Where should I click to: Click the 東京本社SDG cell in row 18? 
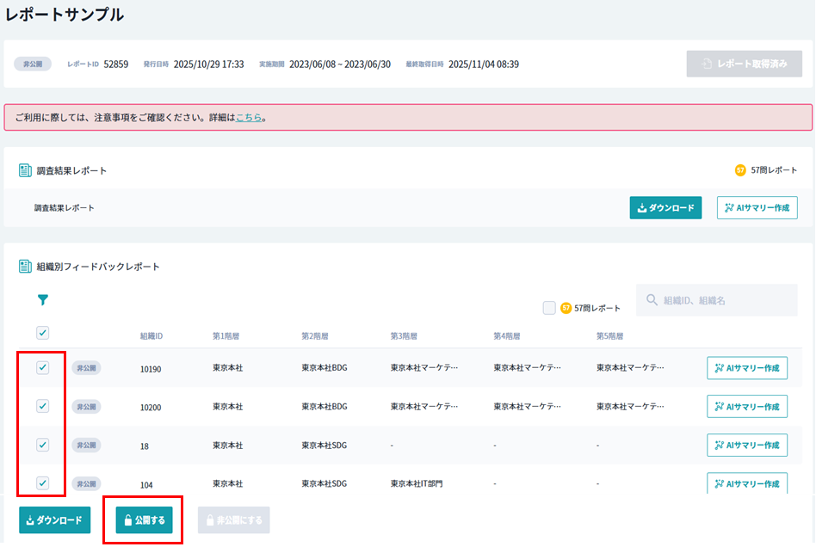click(325, 446)
